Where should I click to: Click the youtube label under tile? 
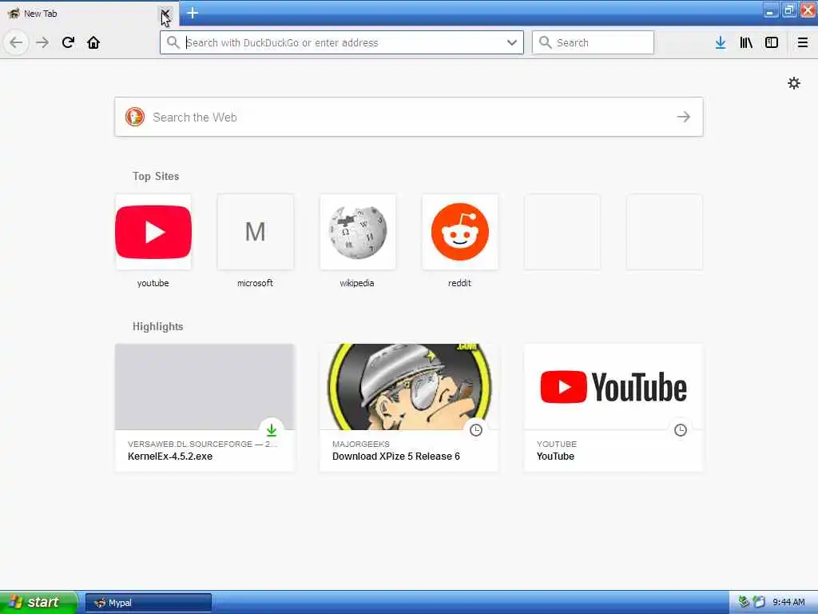[153, 283]
